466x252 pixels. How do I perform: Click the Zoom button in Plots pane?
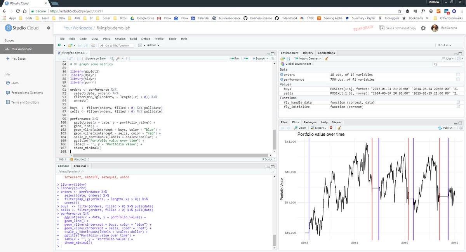[x=300, y=128]
